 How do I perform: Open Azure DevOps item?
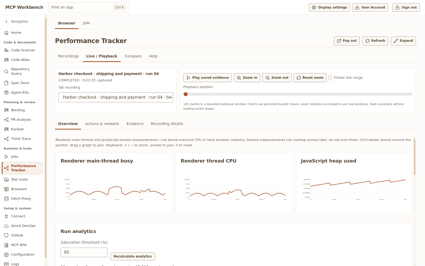22,226
